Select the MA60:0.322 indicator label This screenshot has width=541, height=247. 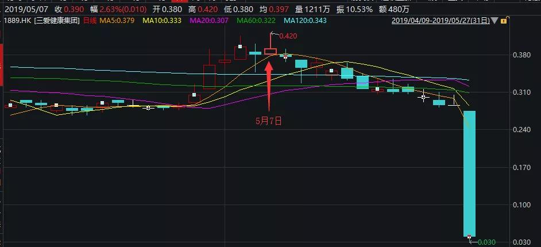256,21
